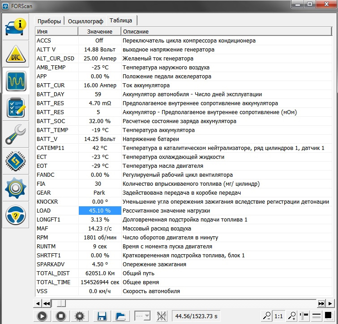Sort by the Значение column header
The image size is (338, 324).
point(99,31)
